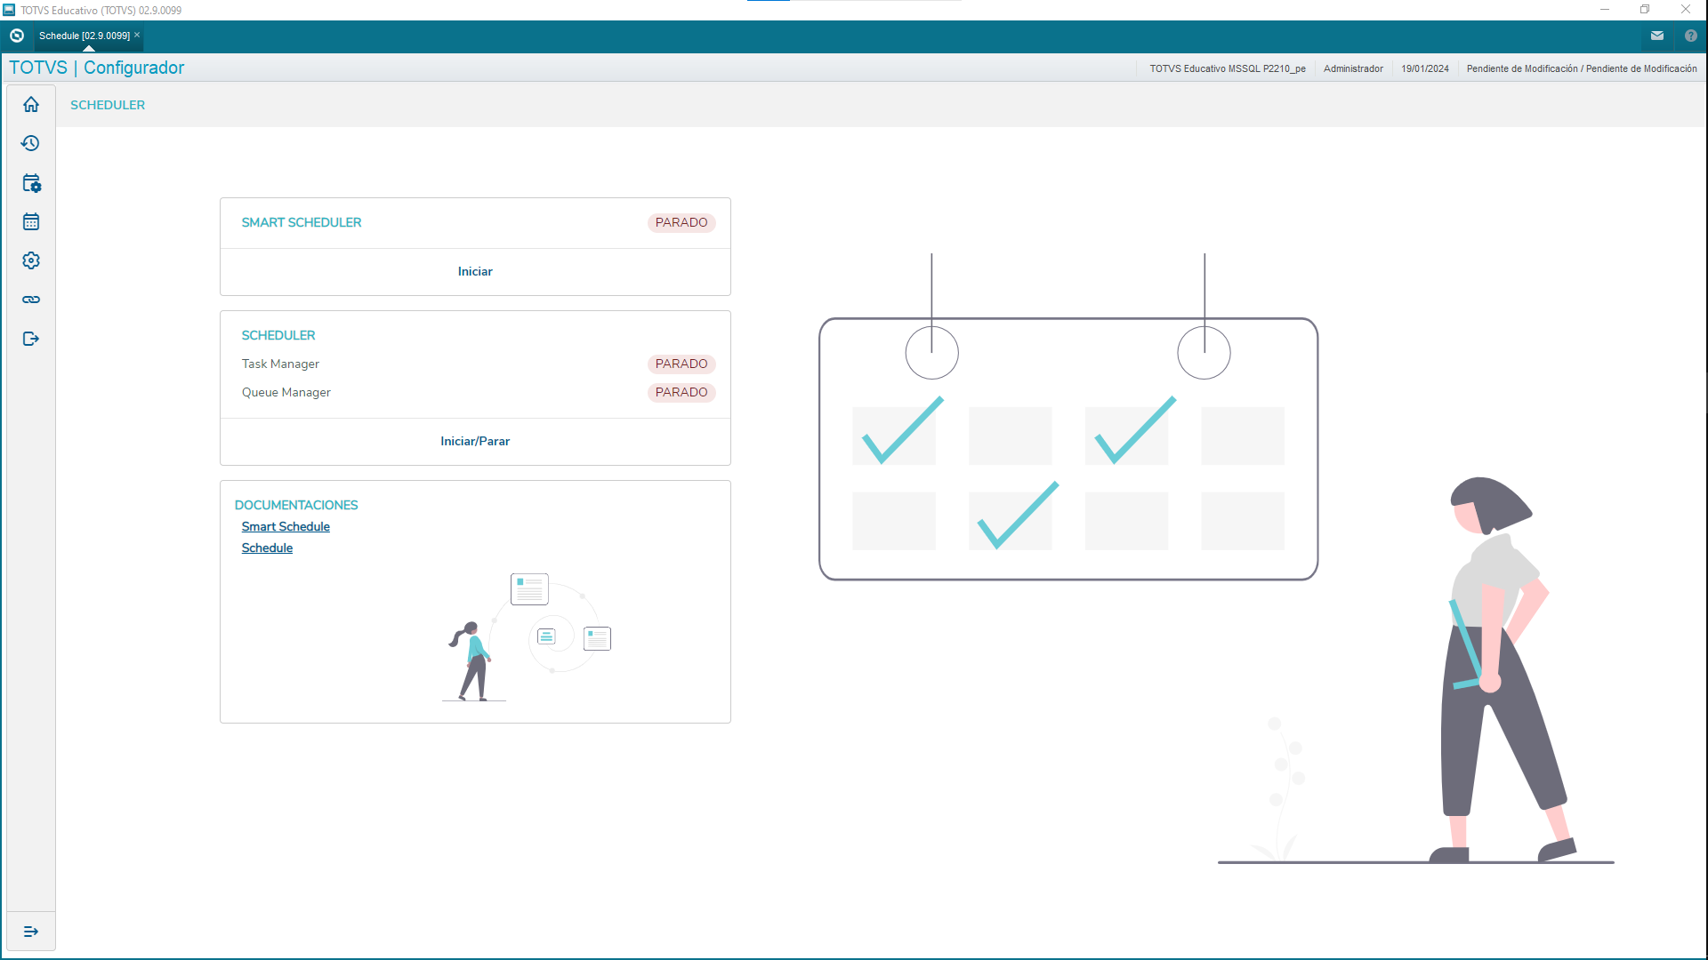Open the help question mark icon
Screen dimensions: 1708x960
(x=1691, y=36)
